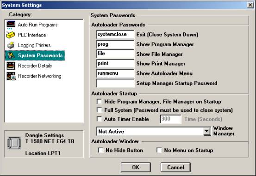Click the Logging Printers printer icon
Image resolution: width=256 pixels, height=176 pixels.
click(x=11, y=45)
